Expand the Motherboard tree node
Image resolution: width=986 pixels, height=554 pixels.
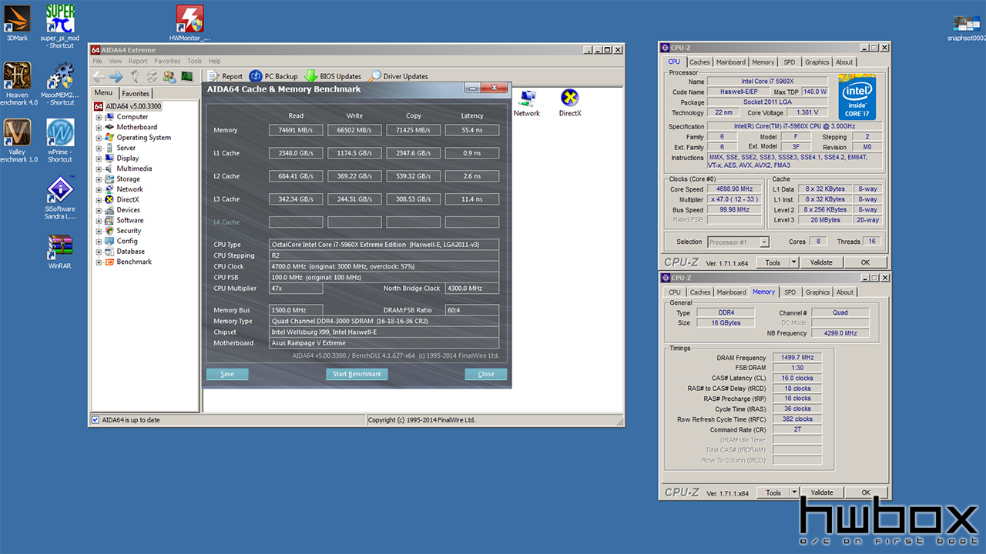(x=99, y=127)
